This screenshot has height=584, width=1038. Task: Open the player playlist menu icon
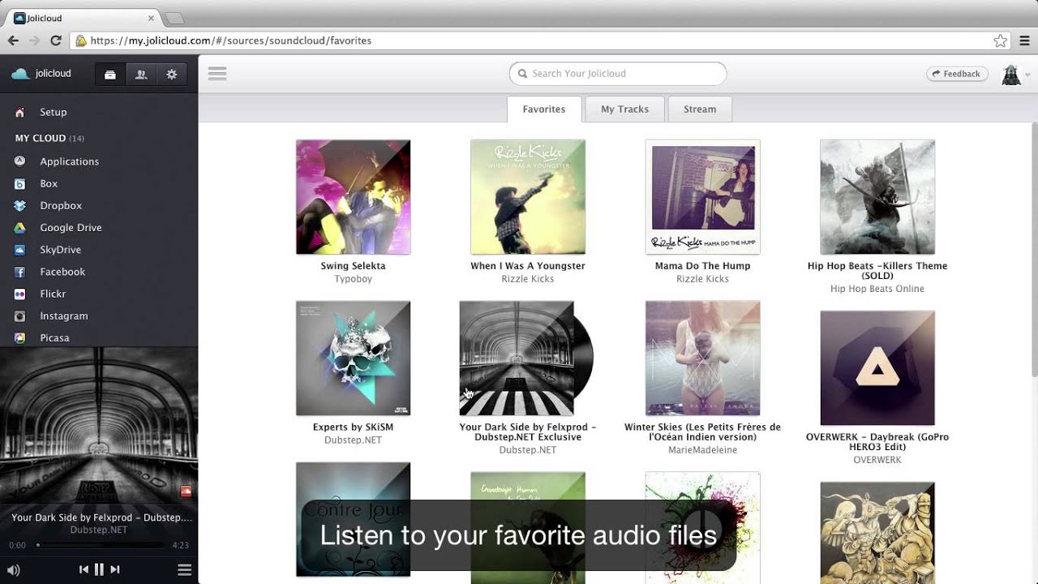(x=184, y=570)
